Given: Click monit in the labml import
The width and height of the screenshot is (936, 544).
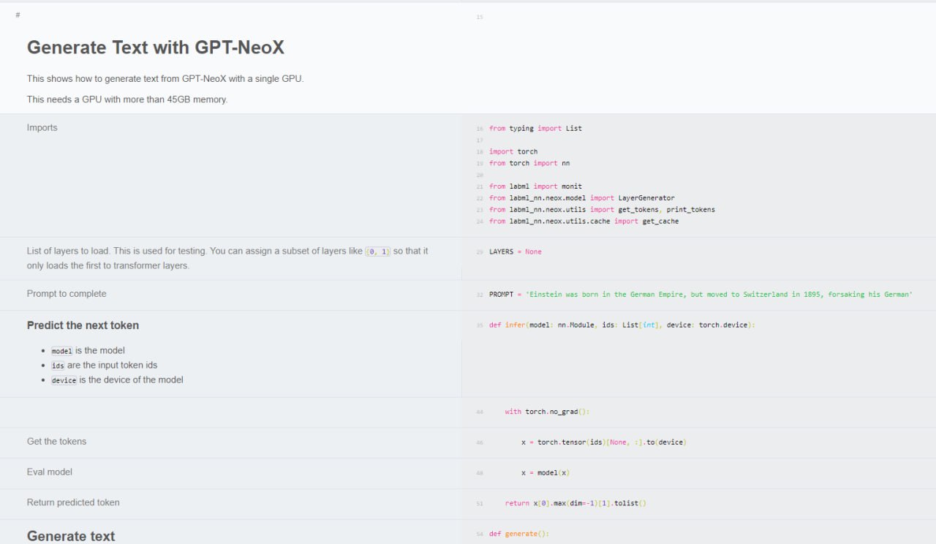Looking at the screenshot, I should point(572,186).
